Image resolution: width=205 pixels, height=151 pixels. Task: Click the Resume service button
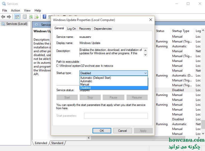click(x=137, y=97)
